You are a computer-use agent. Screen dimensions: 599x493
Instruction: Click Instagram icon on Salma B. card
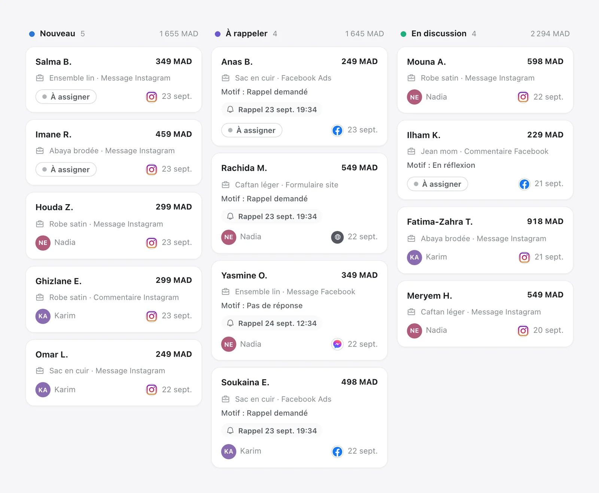click(x=152, y=97)
